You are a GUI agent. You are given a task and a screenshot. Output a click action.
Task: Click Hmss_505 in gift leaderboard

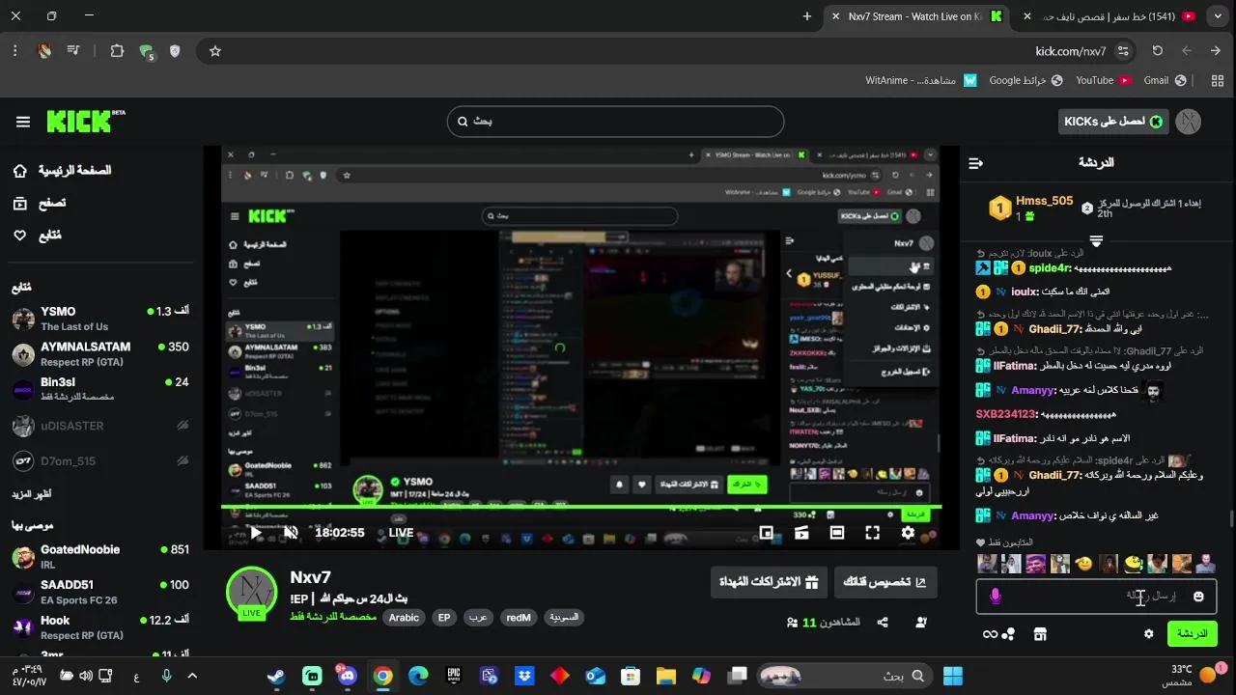1044,201
